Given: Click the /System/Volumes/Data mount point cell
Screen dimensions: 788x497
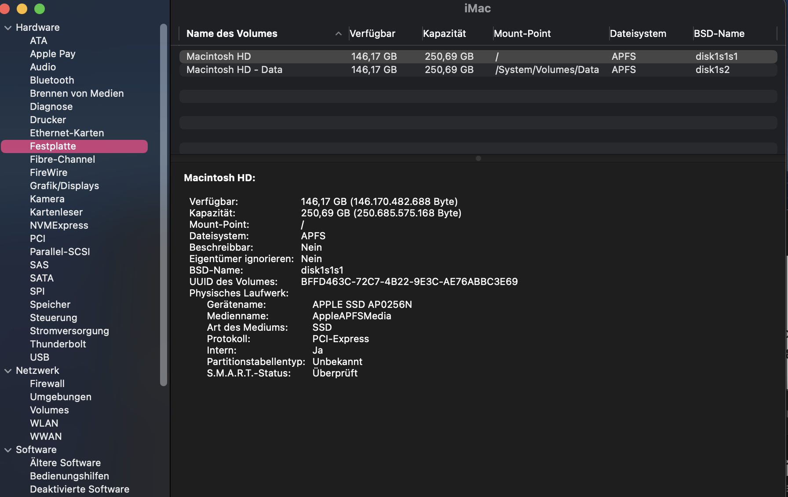Looking at the screenshot, I should pyautogui.click(x=547, y=69).
